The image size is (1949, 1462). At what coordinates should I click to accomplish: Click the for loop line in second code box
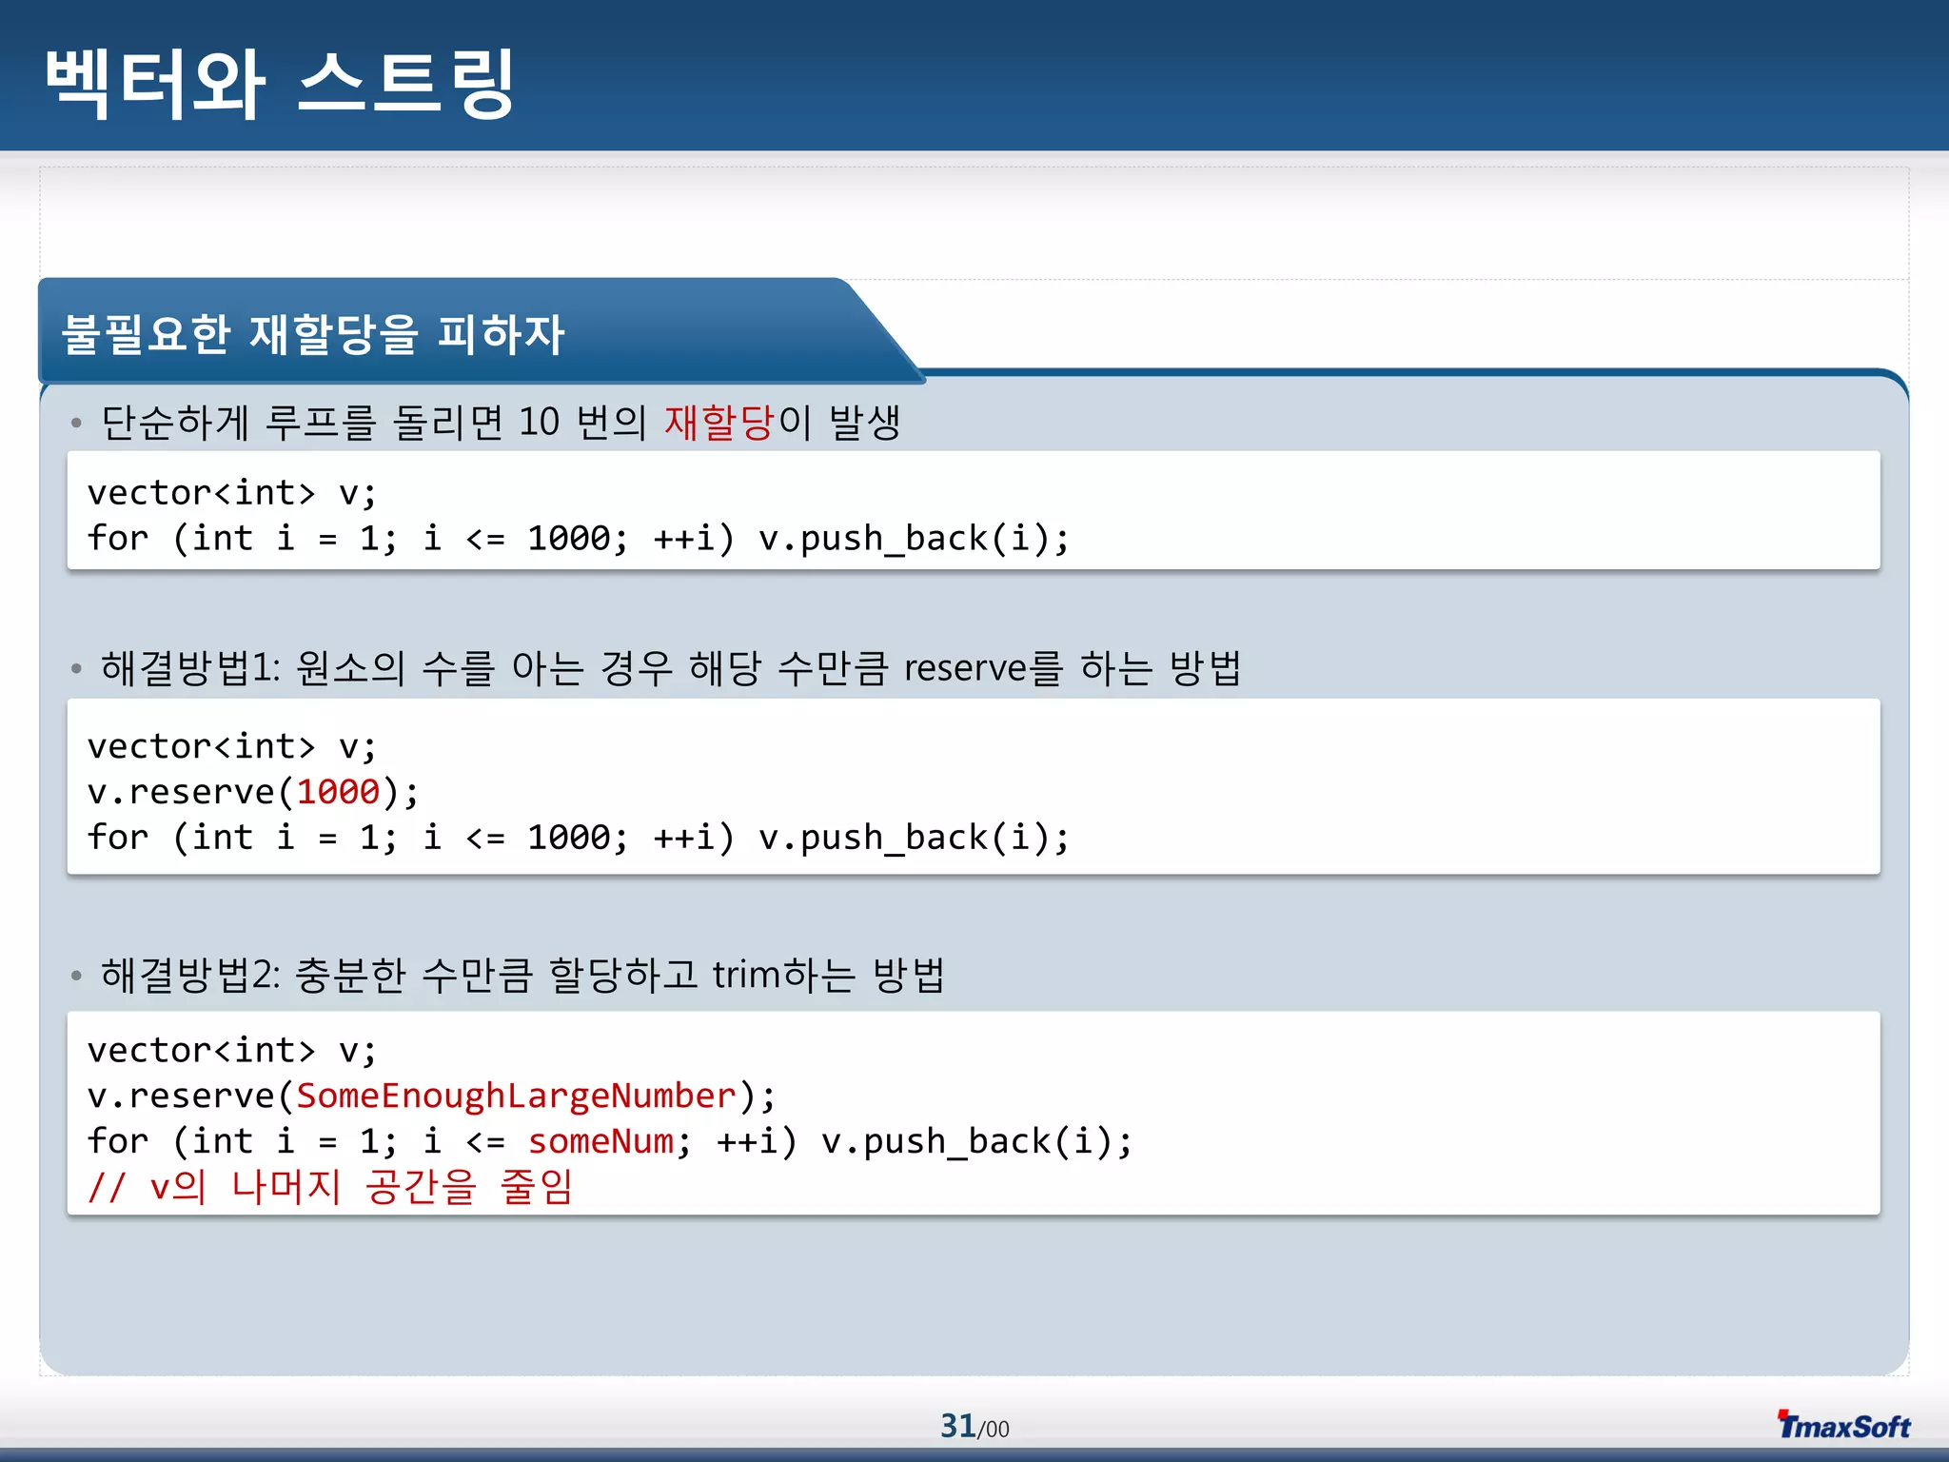[x=578, y=838]
